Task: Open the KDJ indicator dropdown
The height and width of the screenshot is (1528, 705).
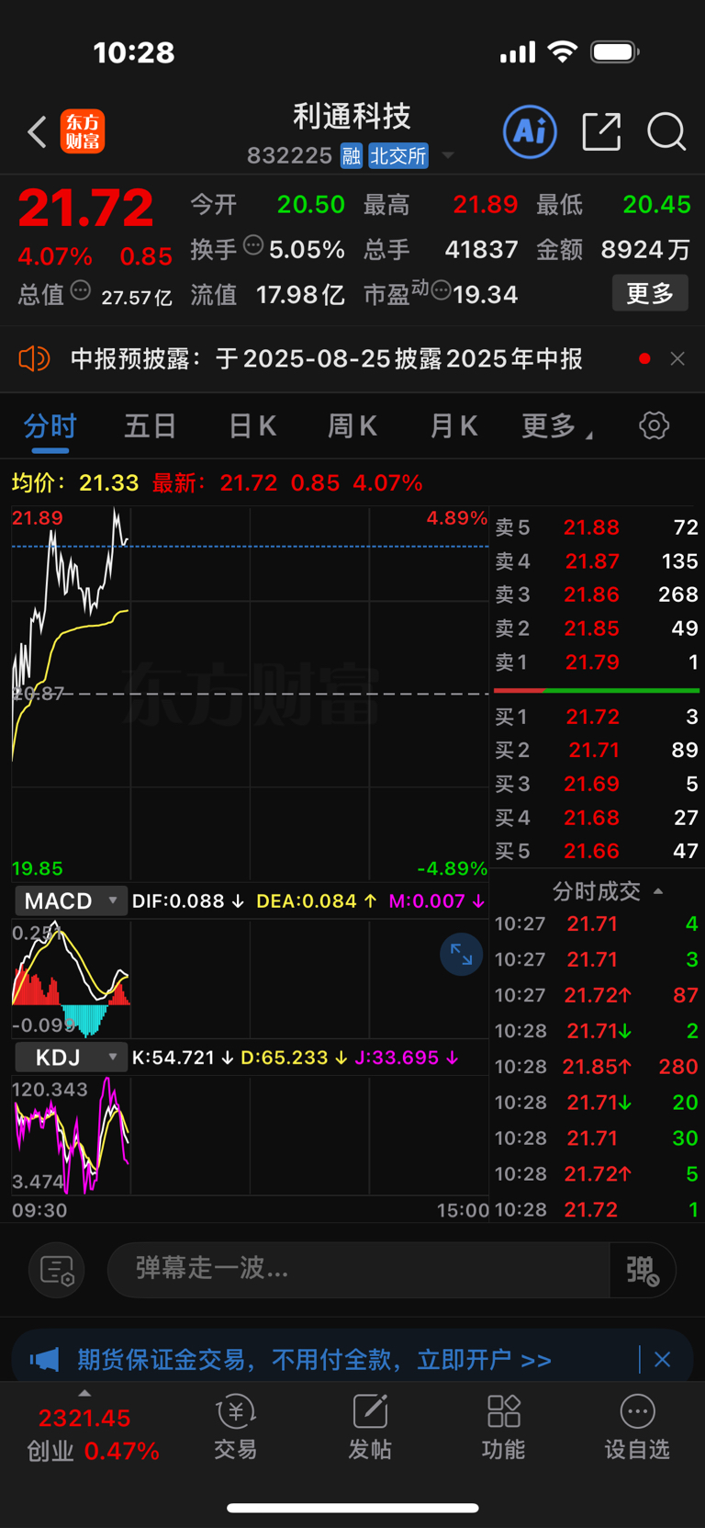Action: click(x=71, y=1058)
